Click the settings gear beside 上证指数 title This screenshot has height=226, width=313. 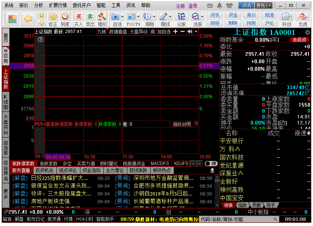pyautogui.click(x=307, y=32)
